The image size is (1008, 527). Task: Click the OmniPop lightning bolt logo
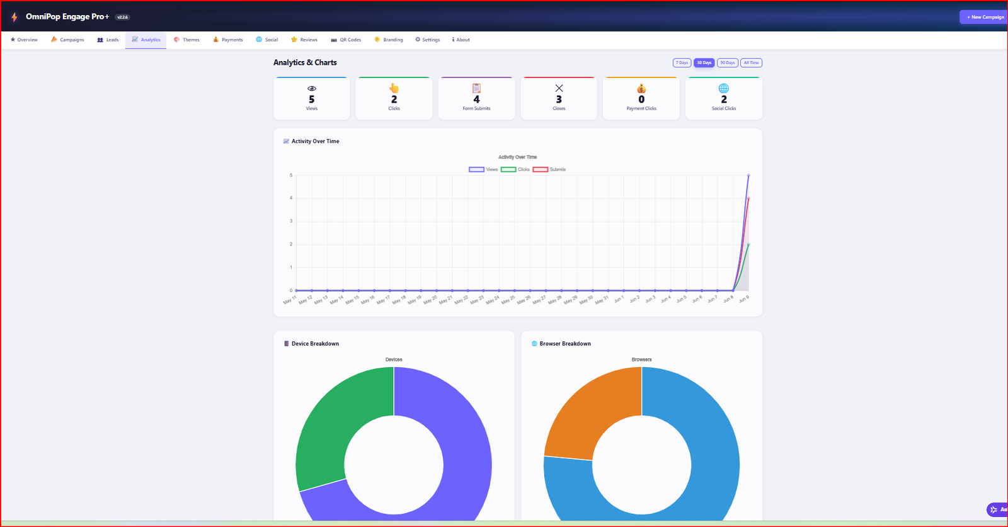click(x=14, y=17)
